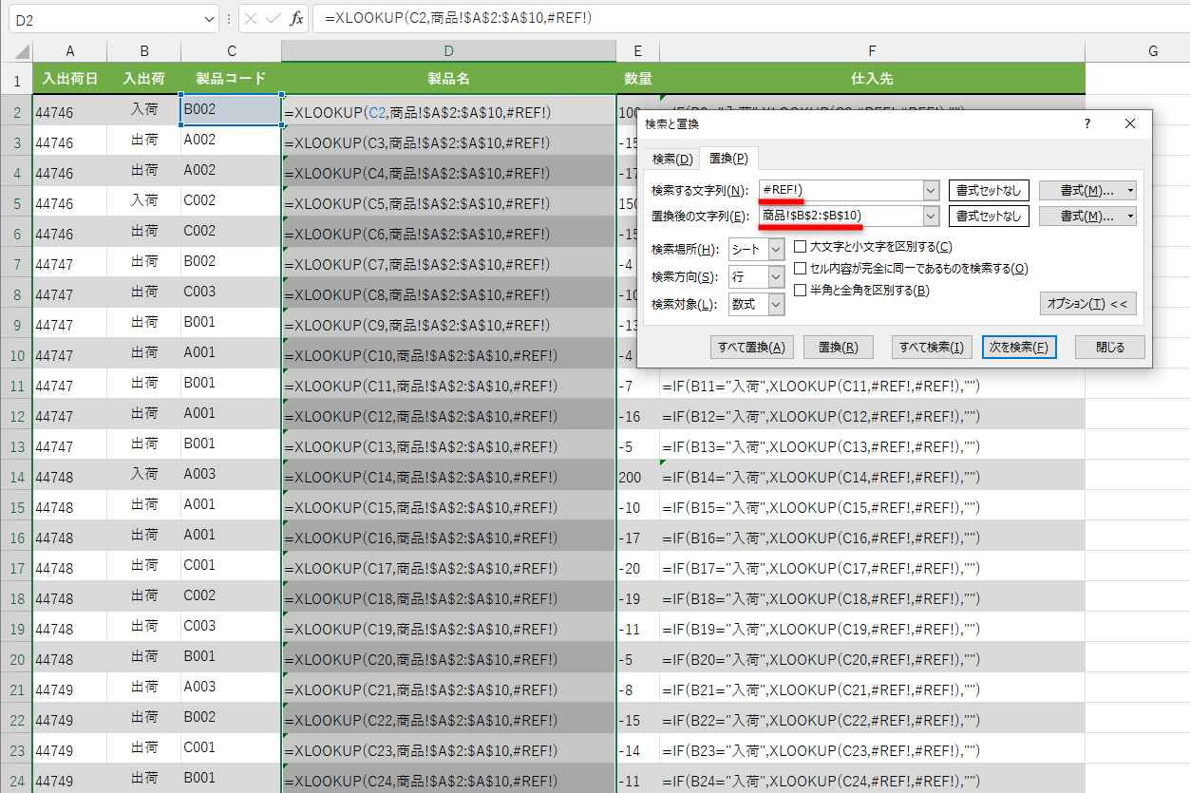The width and height of the screenshot is (1190, 793).
Task: Click the 置換(R) button
Action: point(838,348)
